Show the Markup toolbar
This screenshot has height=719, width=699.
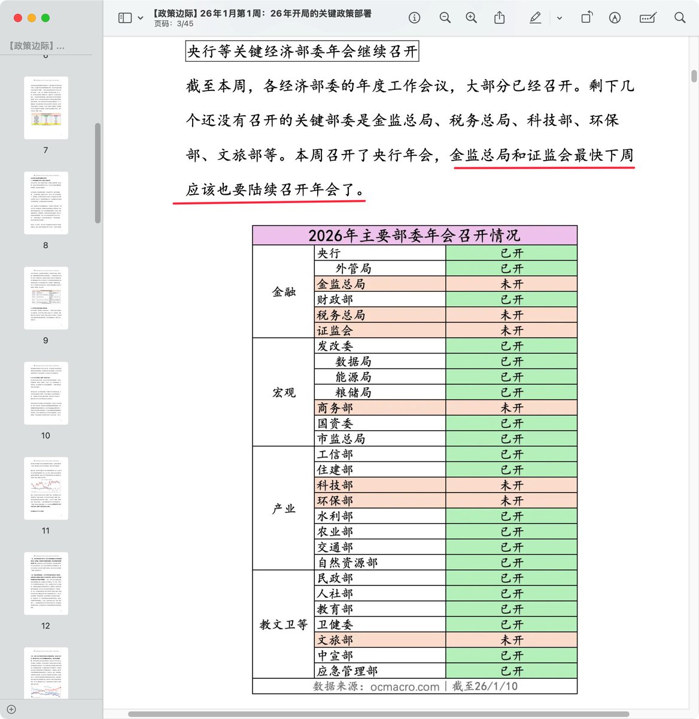pos(615,18)
